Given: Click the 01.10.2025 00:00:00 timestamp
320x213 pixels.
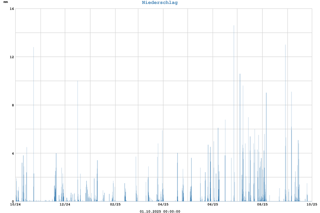Looking at the screenshot, I should pos(160,212).
